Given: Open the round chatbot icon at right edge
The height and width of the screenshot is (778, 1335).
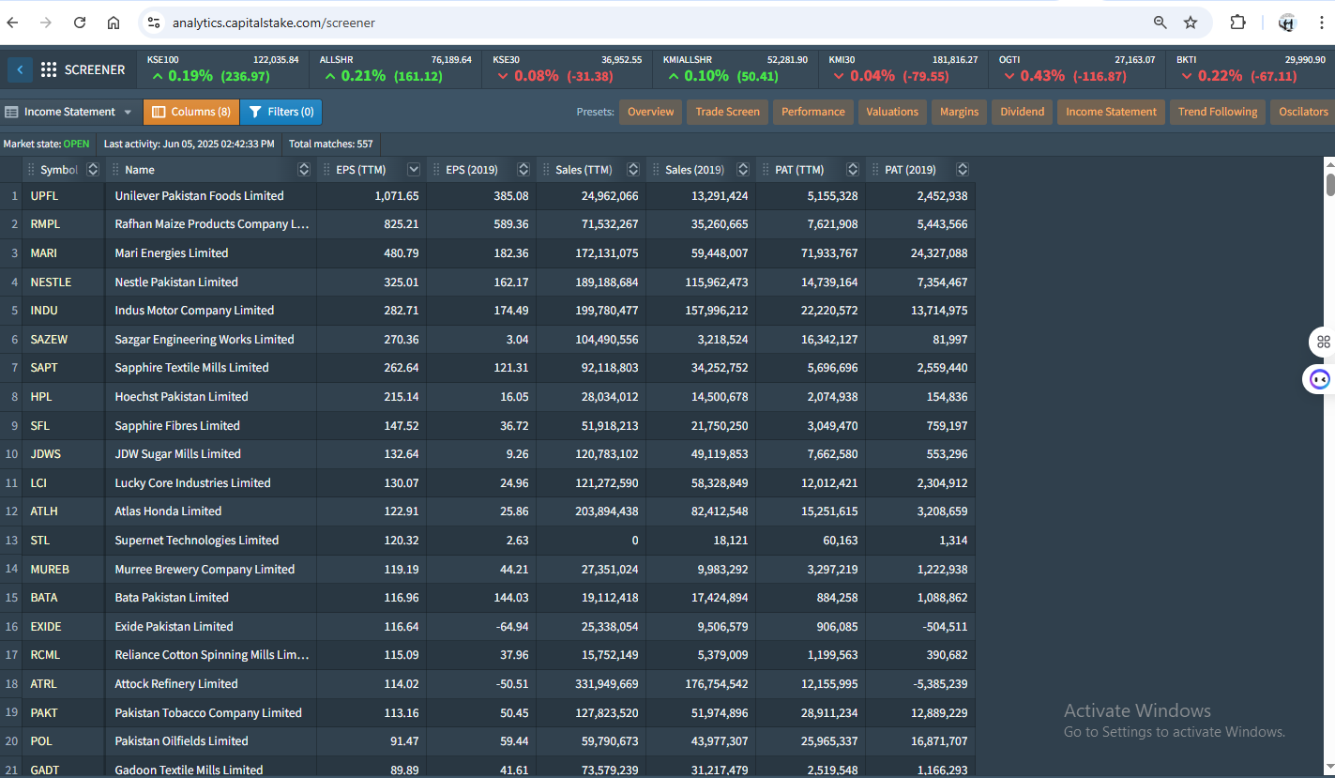Looking at the screenshot, I should [1320, 380].
